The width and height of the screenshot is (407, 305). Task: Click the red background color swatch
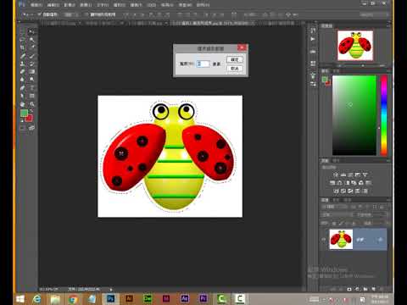[30, 119]
